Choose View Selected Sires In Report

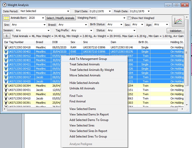(x=94, y=131)
